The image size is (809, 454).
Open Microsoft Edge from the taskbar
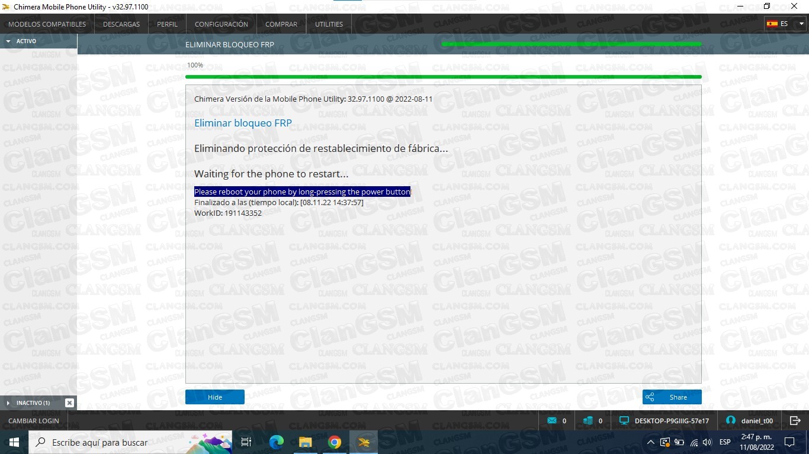(276, 442)
